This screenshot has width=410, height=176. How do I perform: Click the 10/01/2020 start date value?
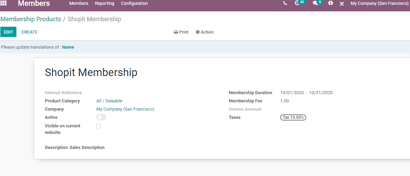pos(292,92)
